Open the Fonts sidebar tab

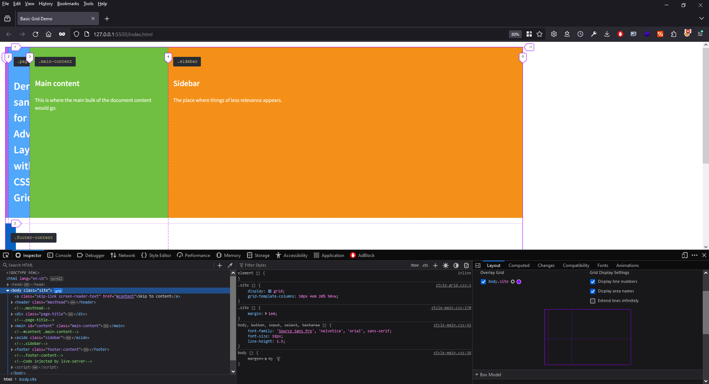(603, 265)
